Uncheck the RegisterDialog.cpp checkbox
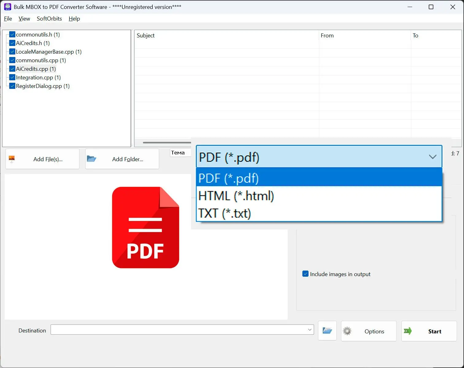This screenshot has height=368, width=464. [x=12, y=86]
